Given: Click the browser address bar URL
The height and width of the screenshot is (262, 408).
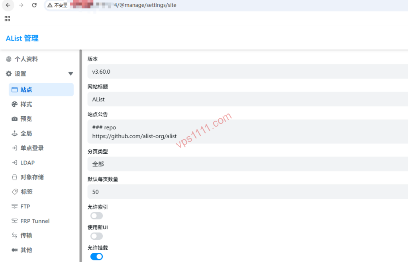Looking at the screenshot, I should (146, 5).
